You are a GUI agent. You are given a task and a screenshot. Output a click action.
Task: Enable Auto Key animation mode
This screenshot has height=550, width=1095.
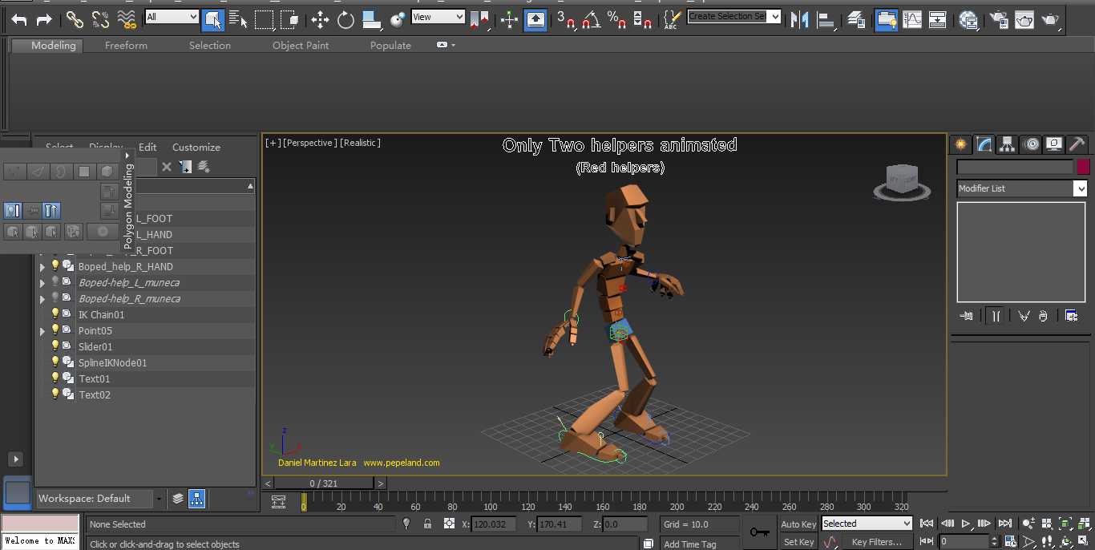[798, 524]
